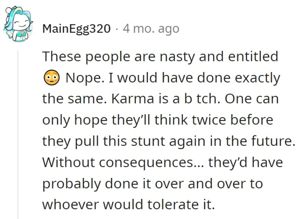304x219 pixels.
Task: Click the phrase 'One can' in the third line
Action: tap(252, 99)
